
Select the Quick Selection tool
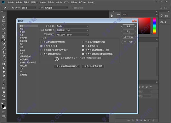[x=4, y=29]
